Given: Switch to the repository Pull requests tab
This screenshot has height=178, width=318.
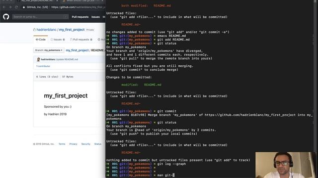Looking at the screenshot, I should pyautogui.click(x=81, y=40).
